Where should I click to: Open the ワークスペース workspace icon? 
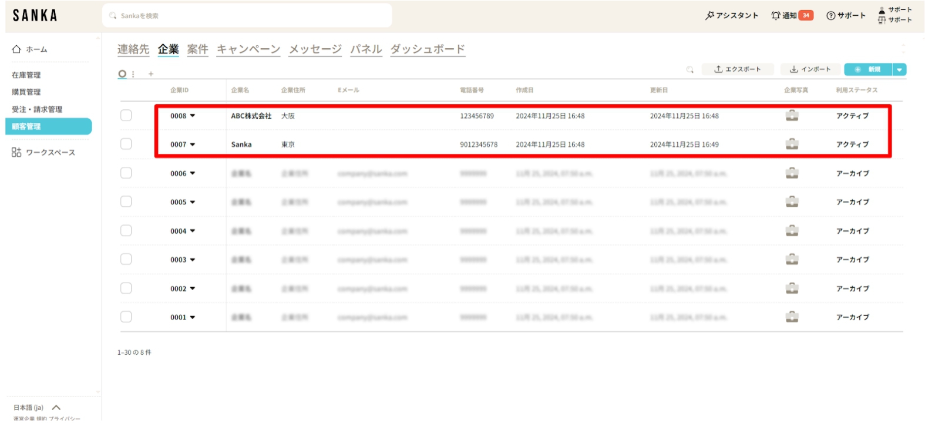(x=16, y=153)
